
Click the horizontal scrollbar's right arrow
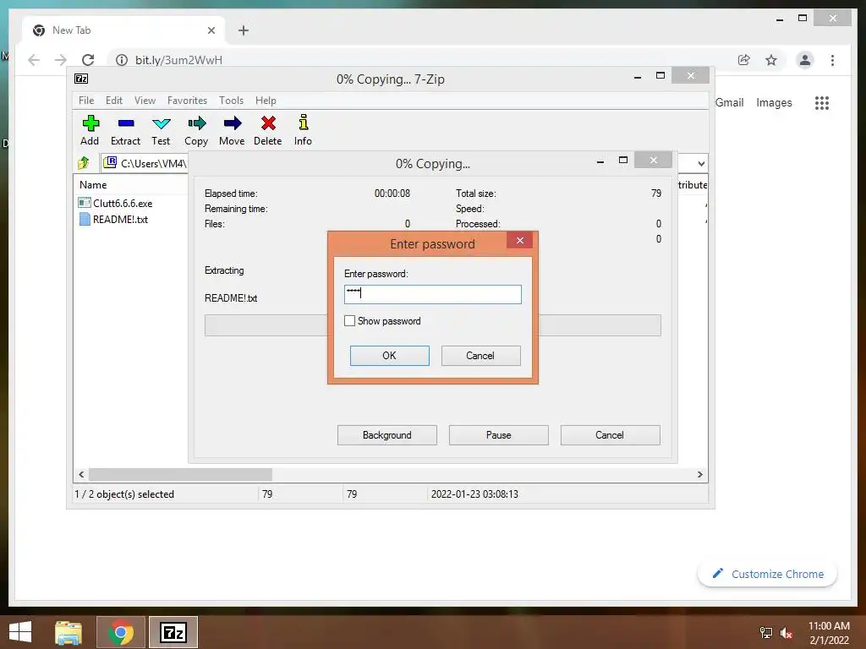[x=699, y=474]
